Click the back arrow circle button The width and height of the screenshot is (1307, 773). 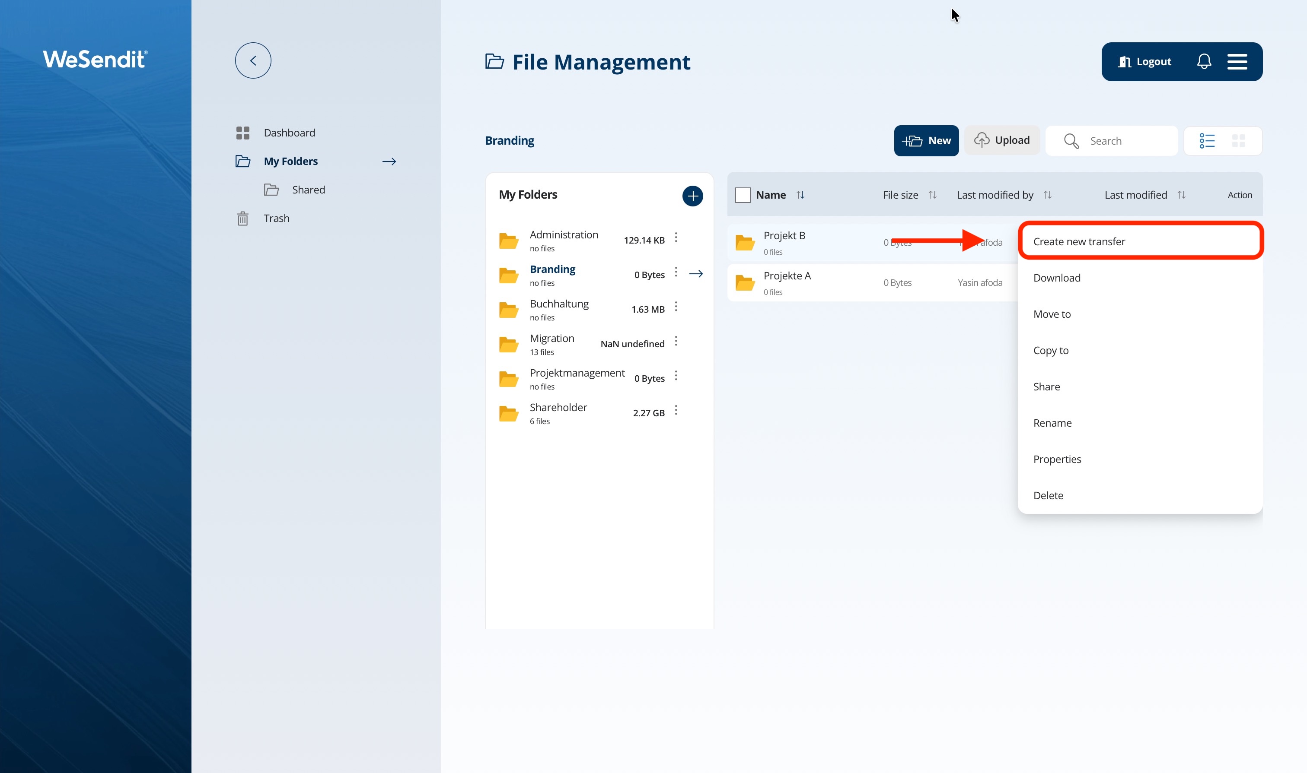pyautogui.click(x=253, y=60)
